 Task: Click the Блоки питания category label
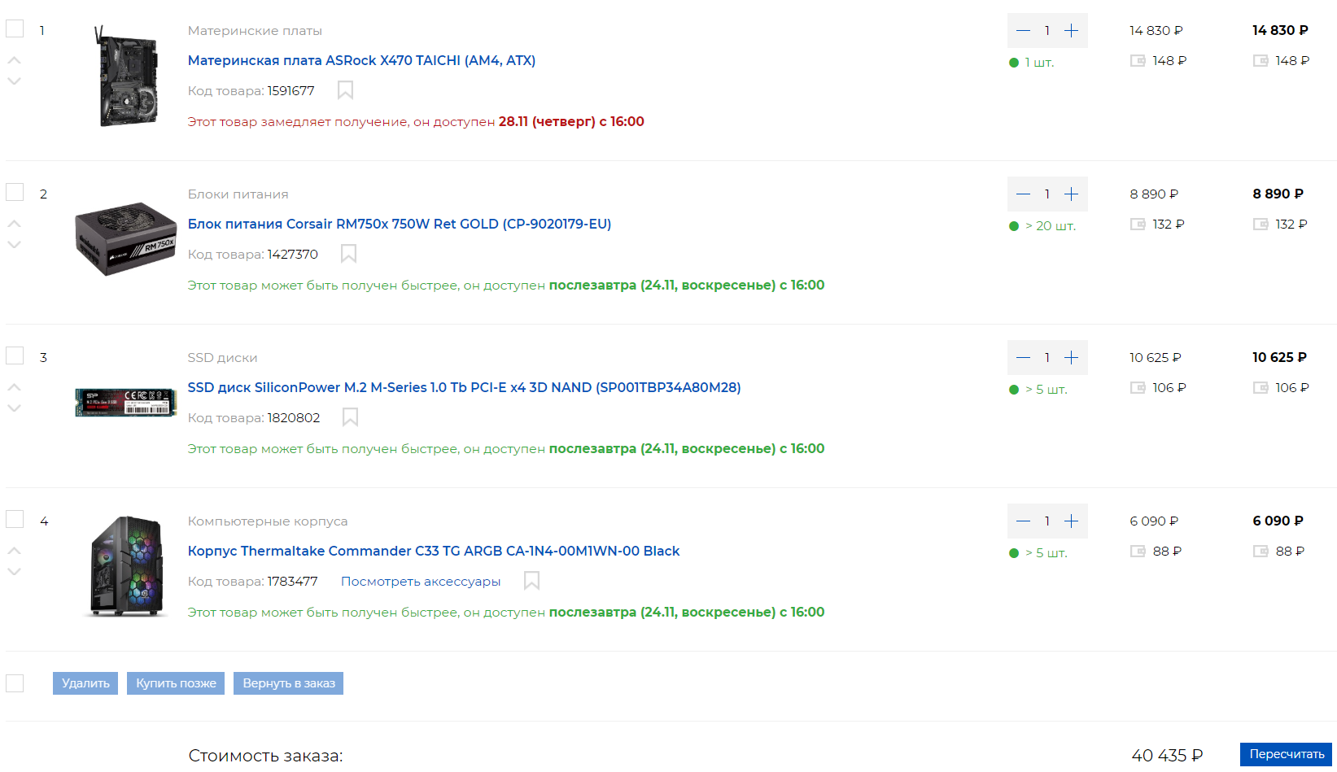click(x=238, y=194)
